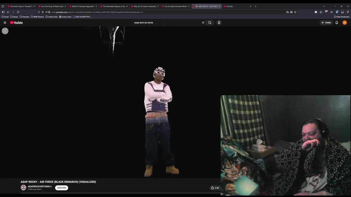Screen dimensions: 351x197
Task: Go forward in browser history
Action: (13, 12)
